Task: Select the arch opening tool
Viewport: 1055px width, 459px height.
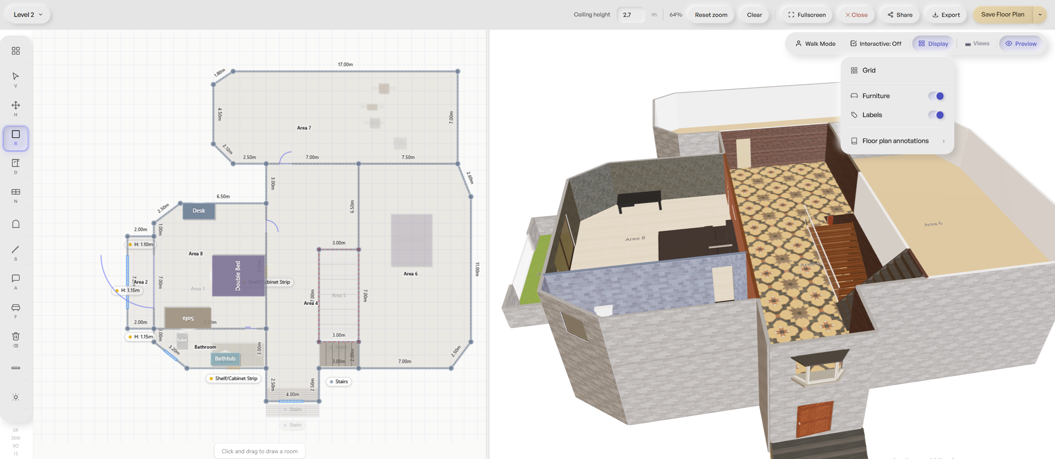Action: coord(16,224)
